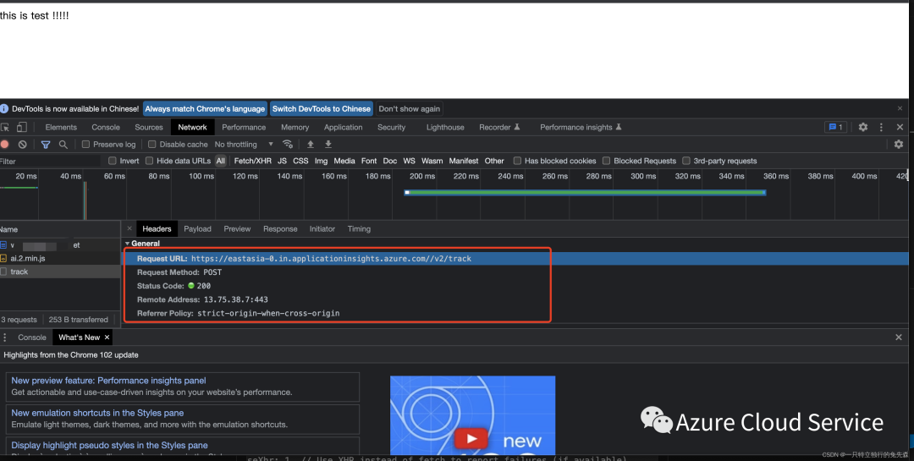
Task: Toggle the network filter funnel icon
Action: pyautogui.click(x=46, y=144)
